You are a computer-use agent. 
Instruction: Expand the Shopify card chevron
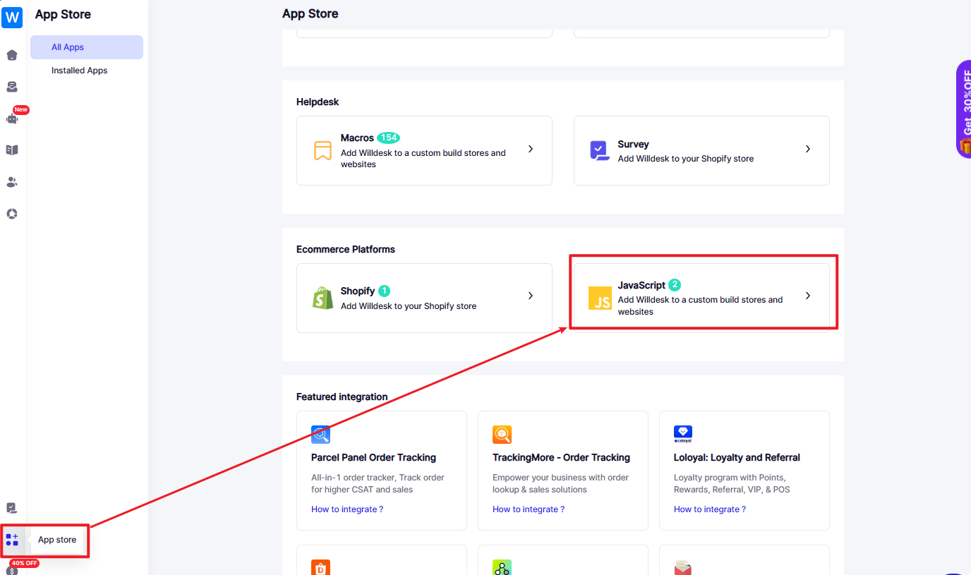pos(531,296)
